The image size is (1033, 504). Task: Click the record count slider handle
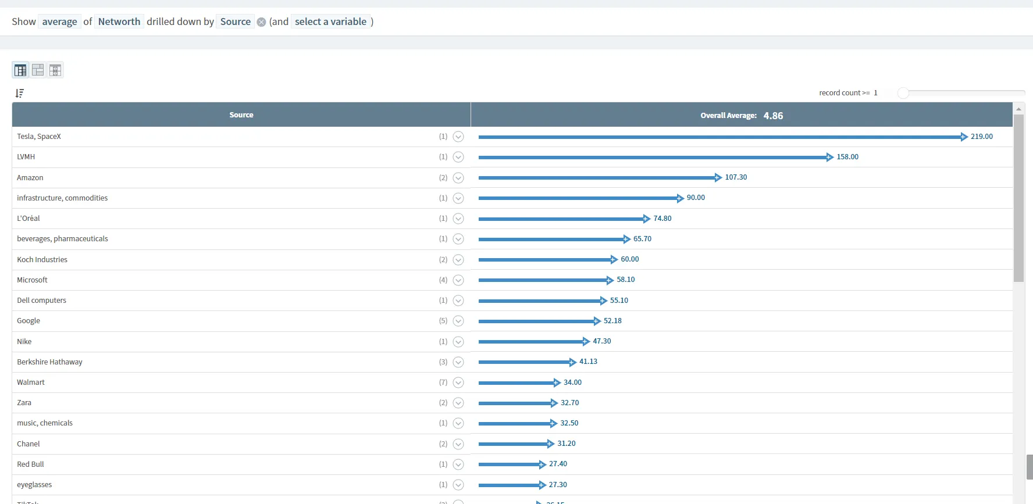903,93
